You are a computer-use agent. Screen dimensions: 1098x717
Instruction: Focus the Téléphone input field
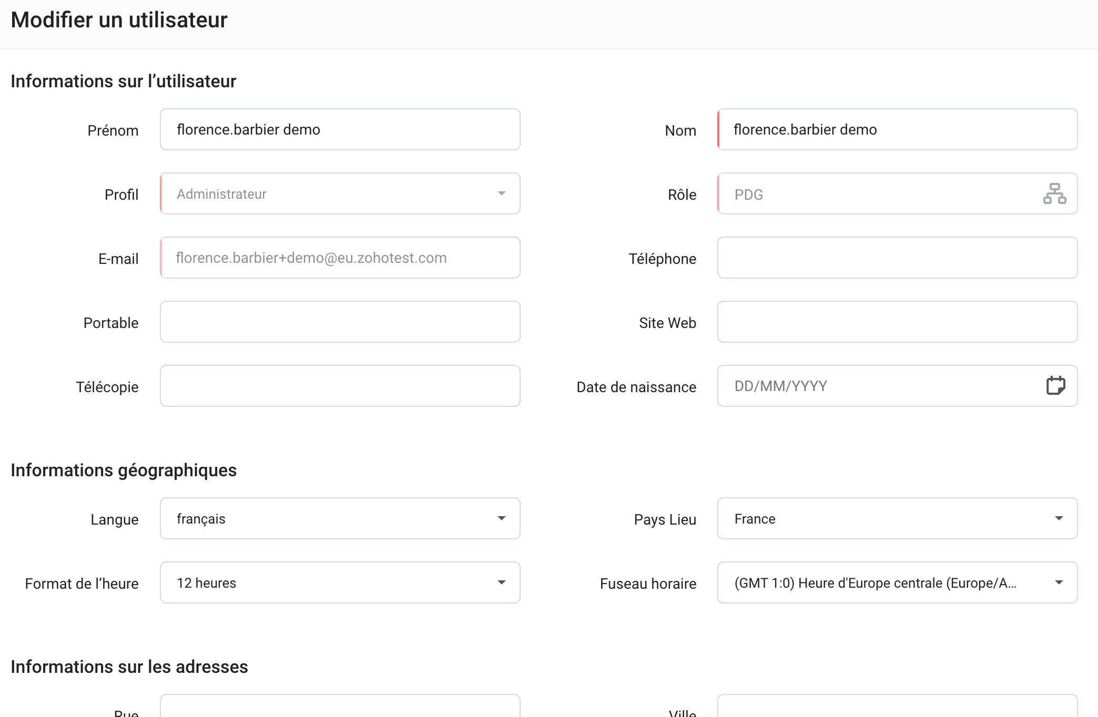(x=897, y=258)
